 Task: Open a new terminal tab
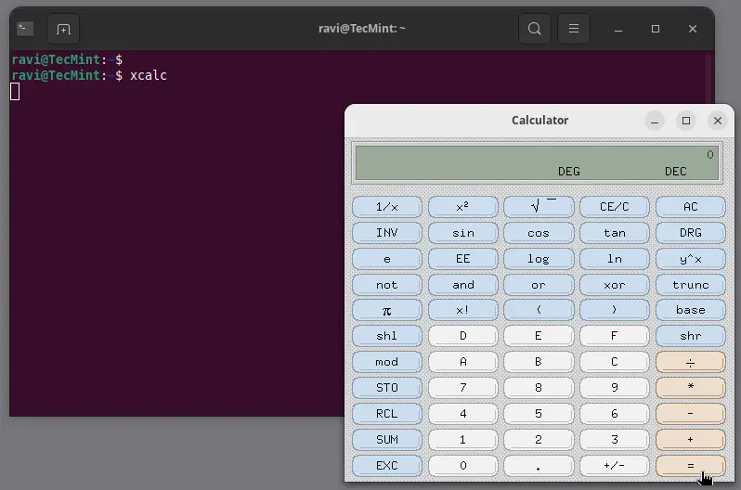coord(63,30)
